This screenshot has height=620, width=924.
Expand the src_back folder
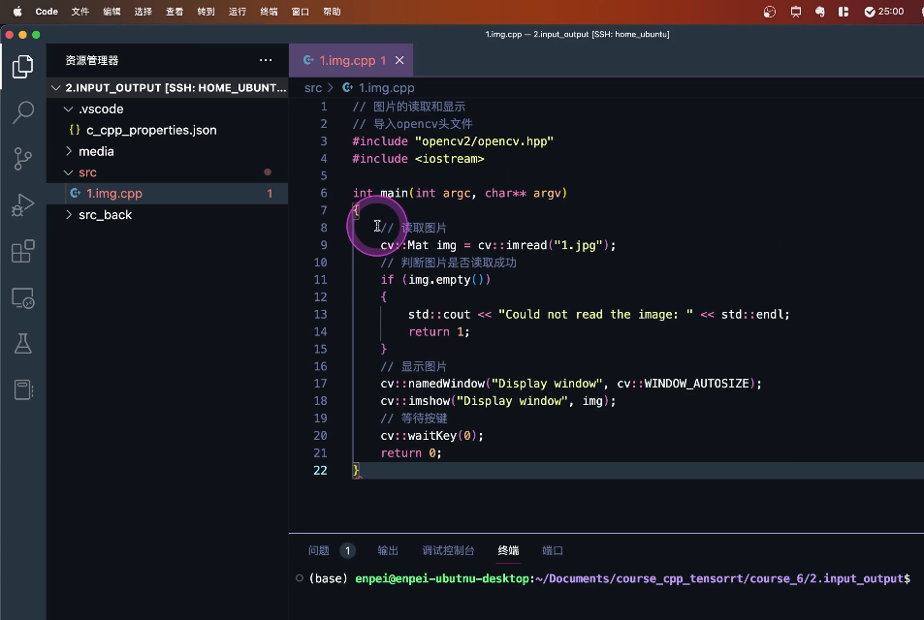click(105, 215)
